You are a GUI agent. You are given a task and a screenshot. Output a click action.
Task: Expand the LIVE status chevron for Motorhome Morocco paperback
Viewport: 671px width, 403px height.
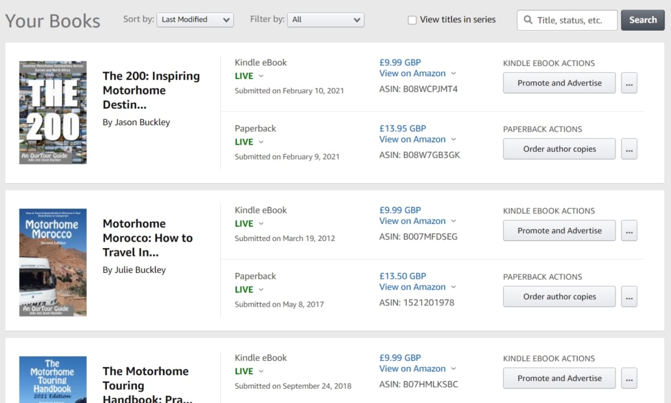pos(261,289)
